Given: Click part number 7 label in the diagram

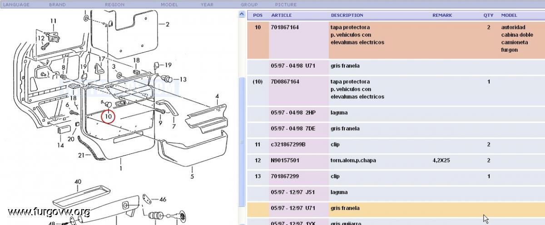Looking at the screenshot, I should 173,127.
